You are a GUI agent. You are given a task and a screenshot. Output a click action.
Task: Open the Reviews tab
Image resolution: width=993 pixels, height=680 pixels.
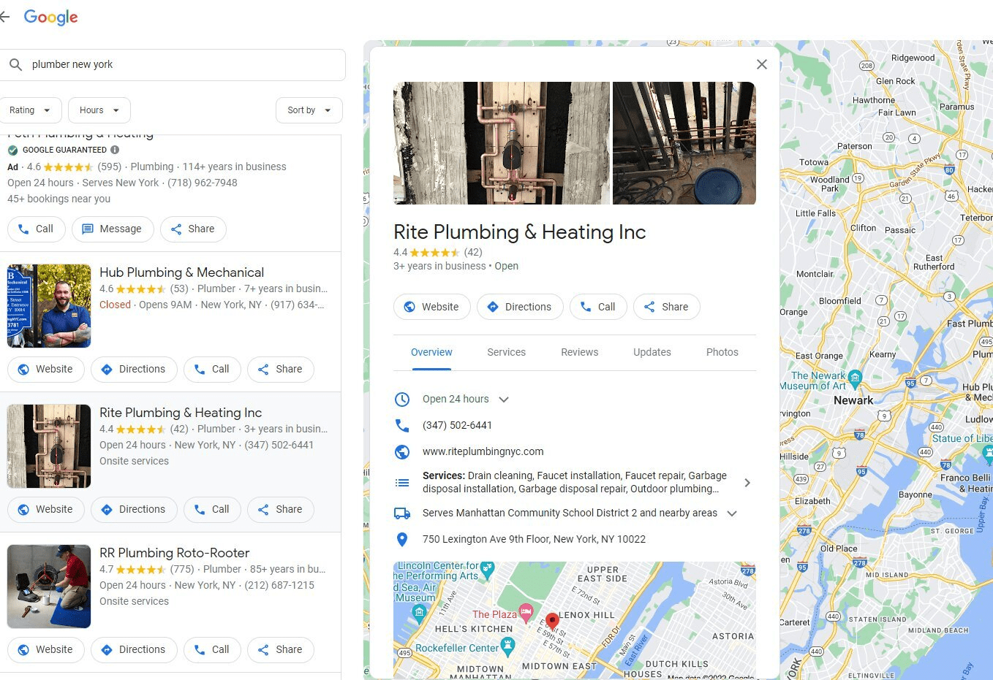point(579,352)
